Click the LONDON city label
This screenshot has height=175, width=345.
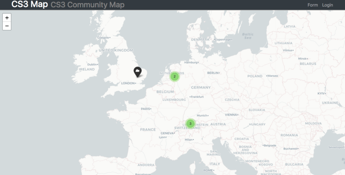[128, 83]
